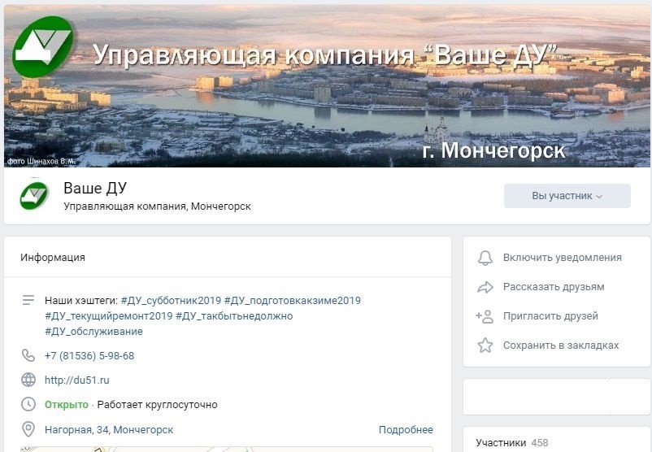Image resolution: width=652 pixels, height=452 pixels.
Task: Open hashtag #ДУ_такбытьнедолжно
Action: (x=234, y=316)
